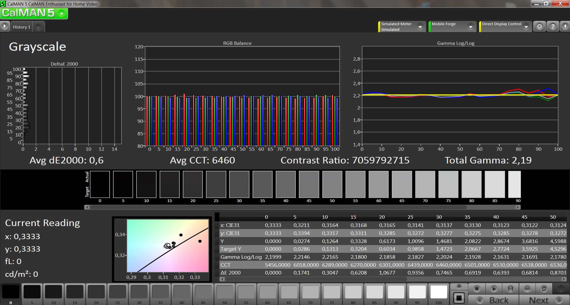Select the 100 percent white pattern swatch

point(438,292)
